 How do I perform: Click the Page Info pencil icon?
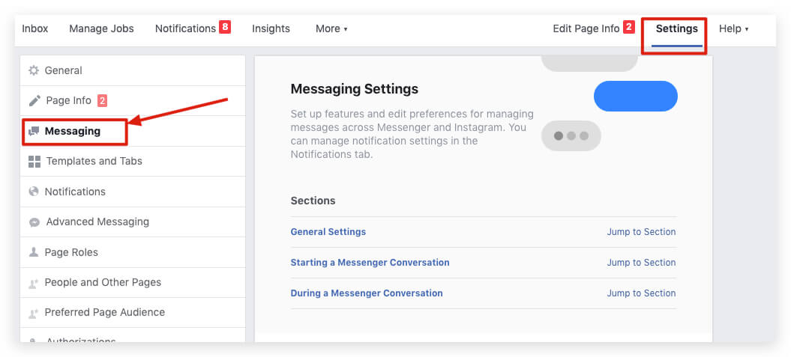point(34,100)
